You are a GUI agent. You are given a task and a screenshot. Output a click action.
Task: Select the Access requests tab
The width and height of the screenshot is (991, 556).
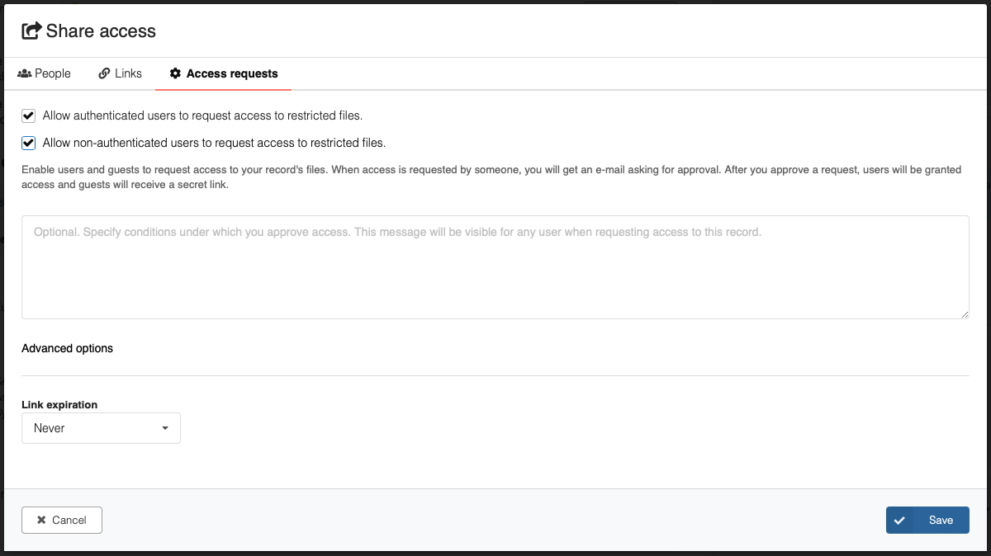tap(223, 73)
